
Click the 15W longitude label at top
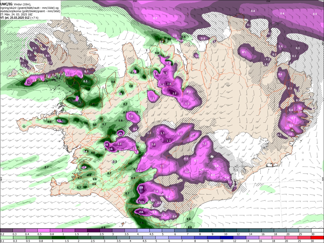pyautogui.click(x=268, y=1)
